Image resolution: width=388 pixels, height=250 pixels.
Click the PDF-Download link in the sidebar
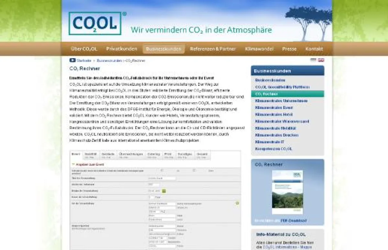point(293,220)
